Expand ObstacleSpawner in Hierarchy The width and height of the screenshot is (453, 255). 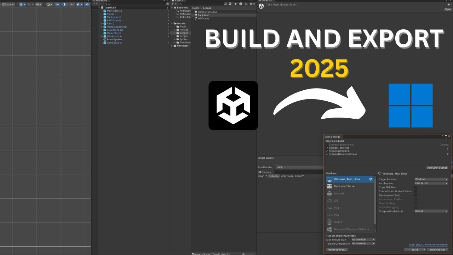click(x=102, y=27)
